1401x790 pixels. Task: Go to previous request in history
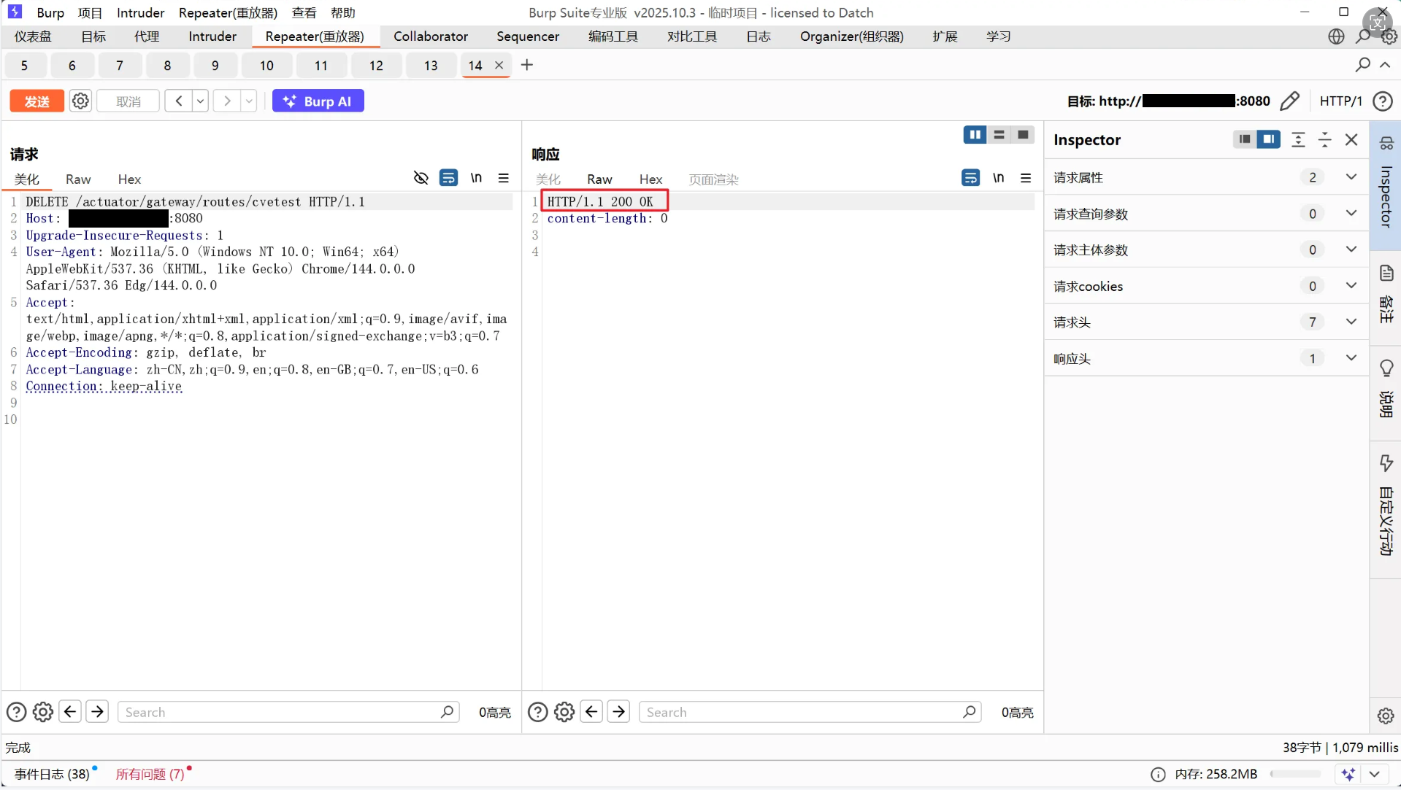[178, 101]
